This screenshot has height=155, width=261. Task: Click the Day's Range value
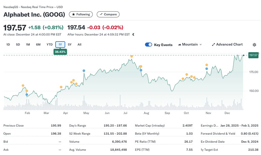pyautogui.click(x=115, y=126)
